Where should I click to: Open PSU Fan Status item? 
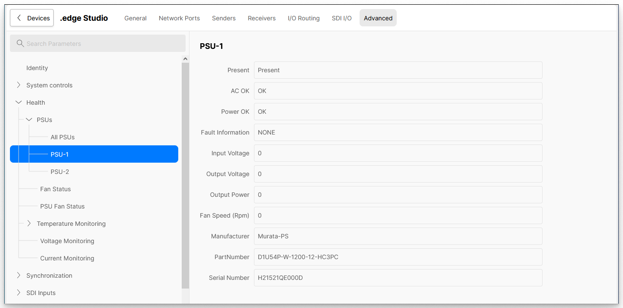pyautogui.click(x=62, y=206)
